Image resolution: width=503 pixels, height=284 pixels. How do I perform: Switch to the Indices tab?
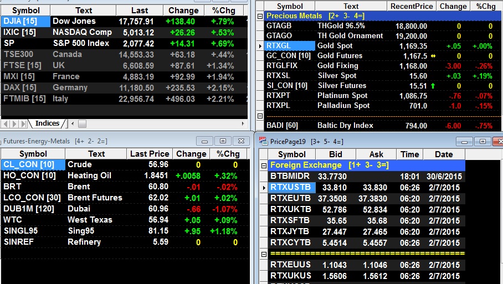point(47,123)
